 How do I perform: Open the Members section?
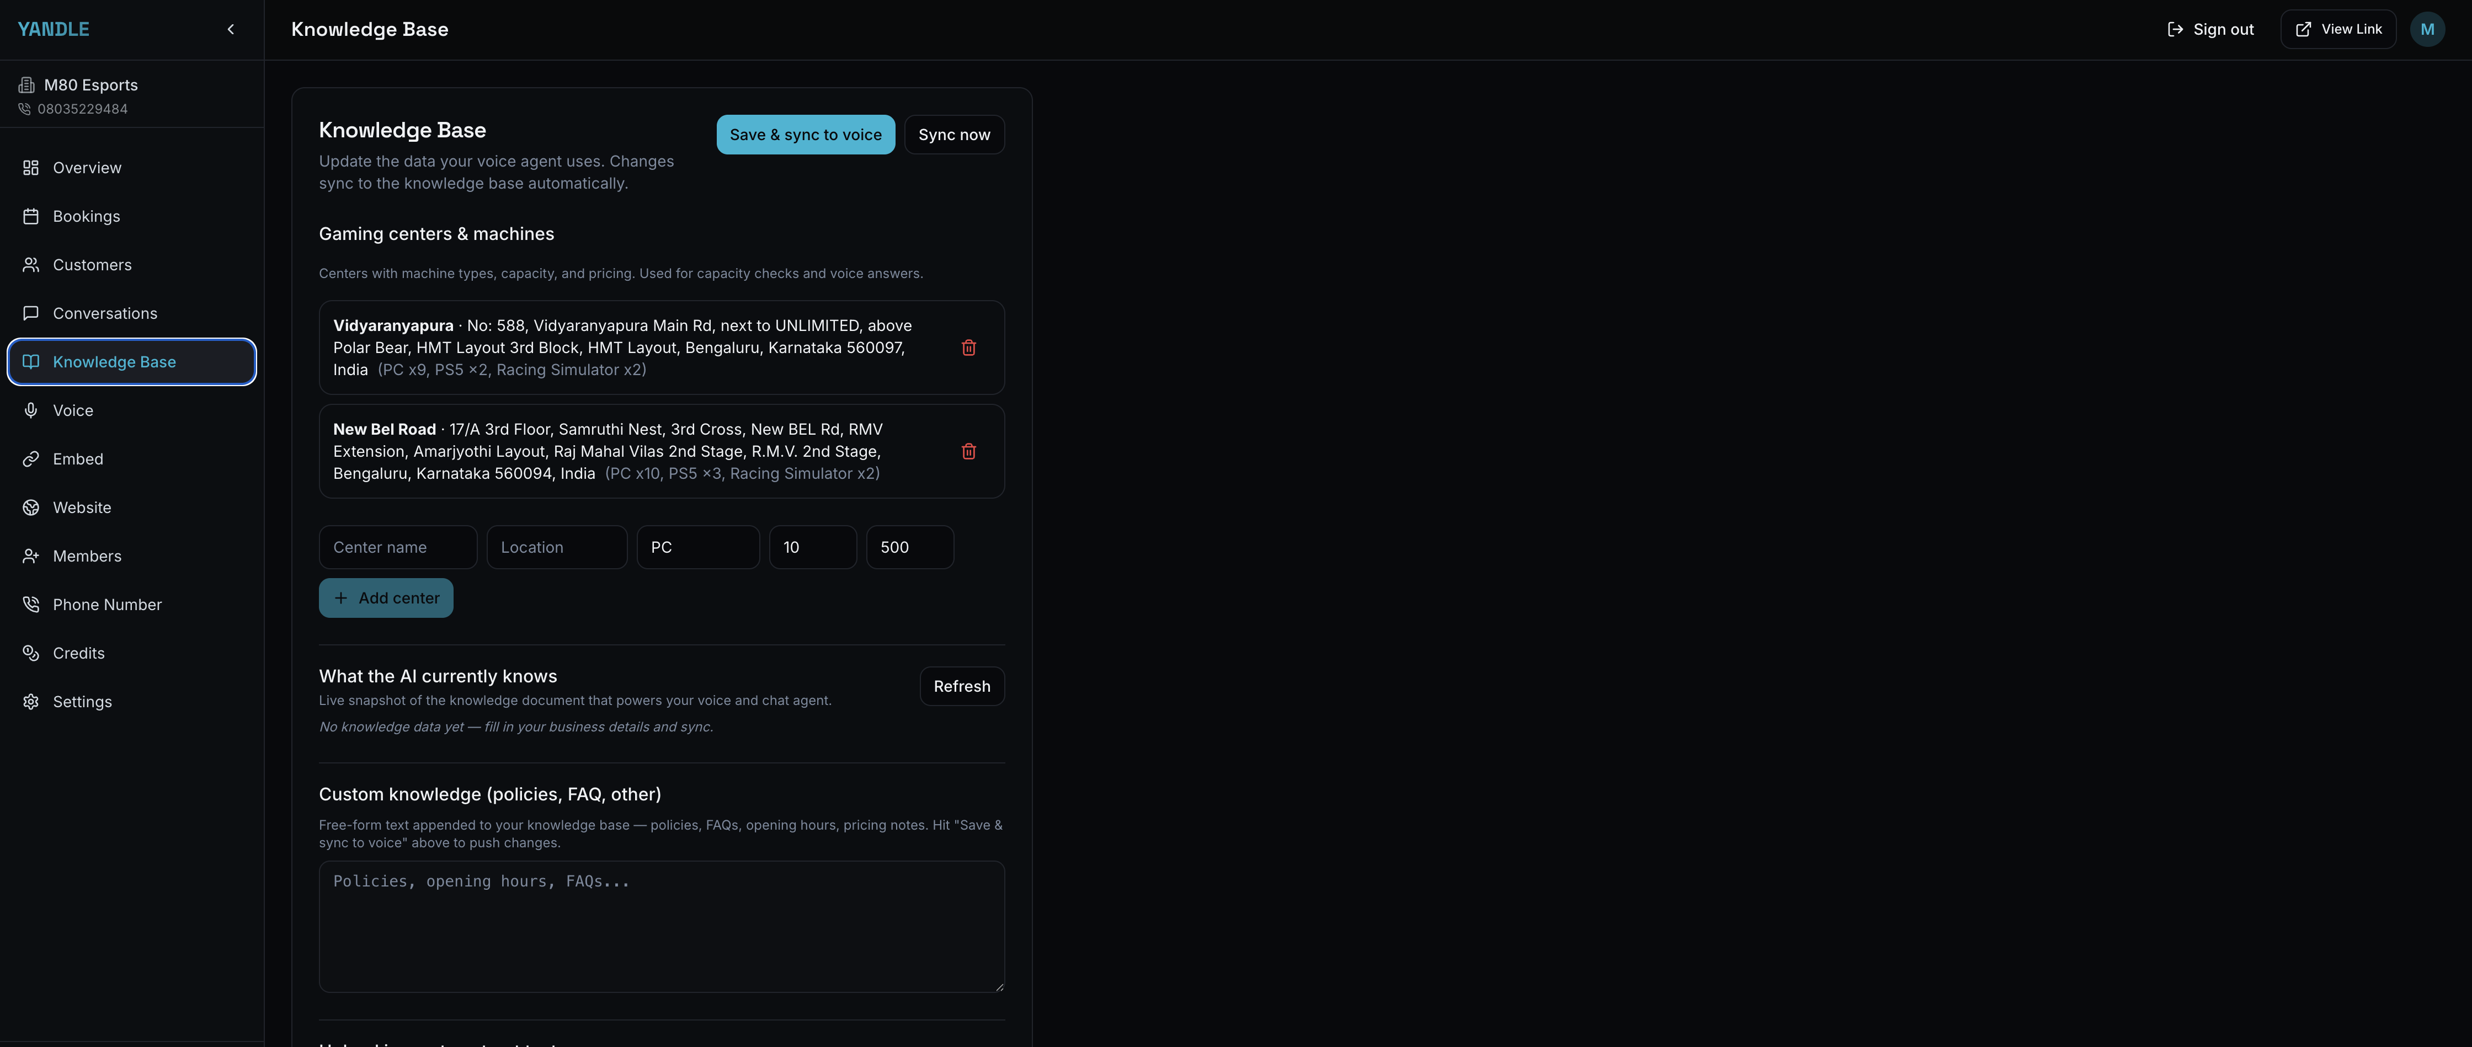(x=87, y=557)
